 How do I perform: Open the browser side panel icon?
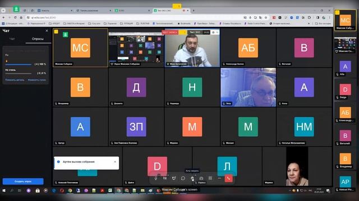tap(318, 17)
